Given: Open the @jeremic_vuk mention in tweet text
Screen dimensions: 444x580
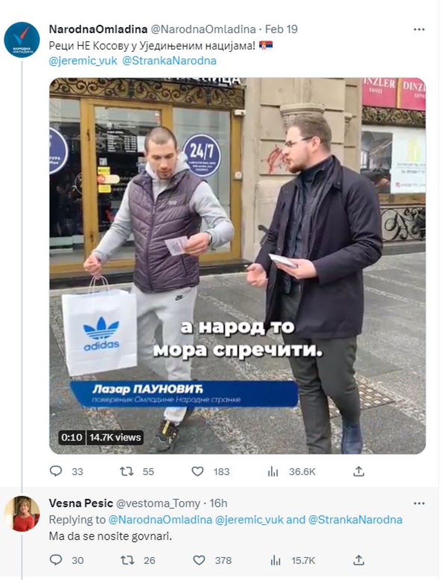Looking at the screenshot, I should tap(83, 61).
